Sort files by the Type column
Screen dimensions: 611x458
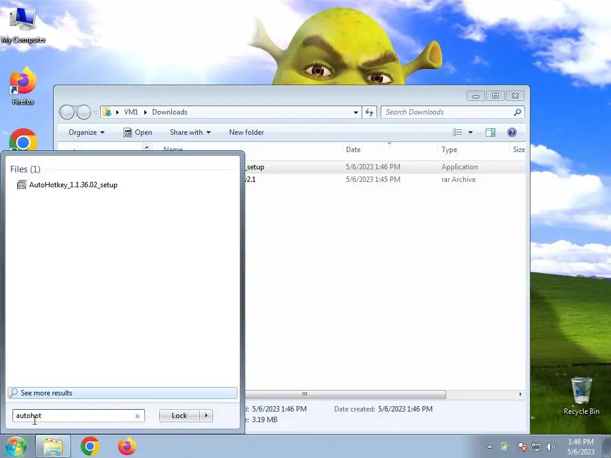point(473,150)
